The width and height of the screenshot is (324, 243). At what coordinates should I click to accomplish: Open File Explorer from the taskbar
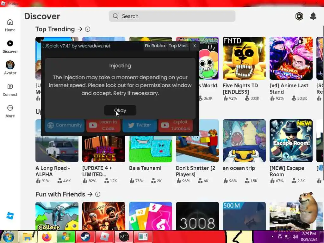(x=28, y=237)
